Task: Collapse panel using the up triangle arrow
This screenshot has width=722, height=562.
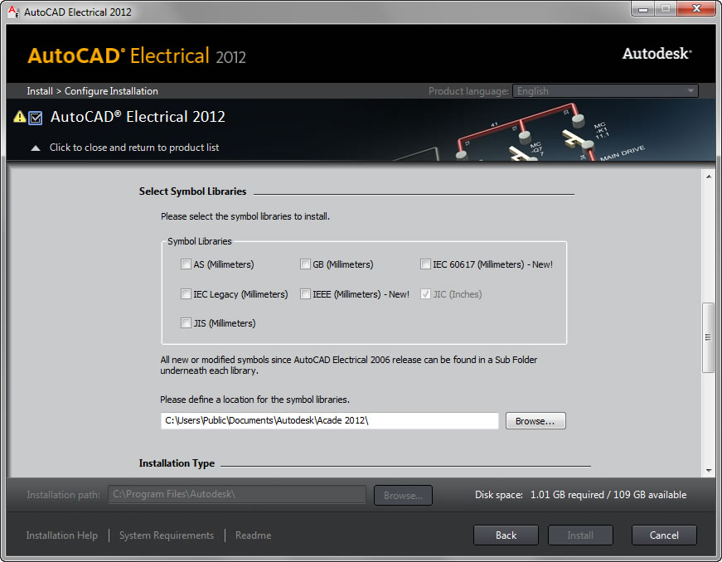Action: coord(36,148)
